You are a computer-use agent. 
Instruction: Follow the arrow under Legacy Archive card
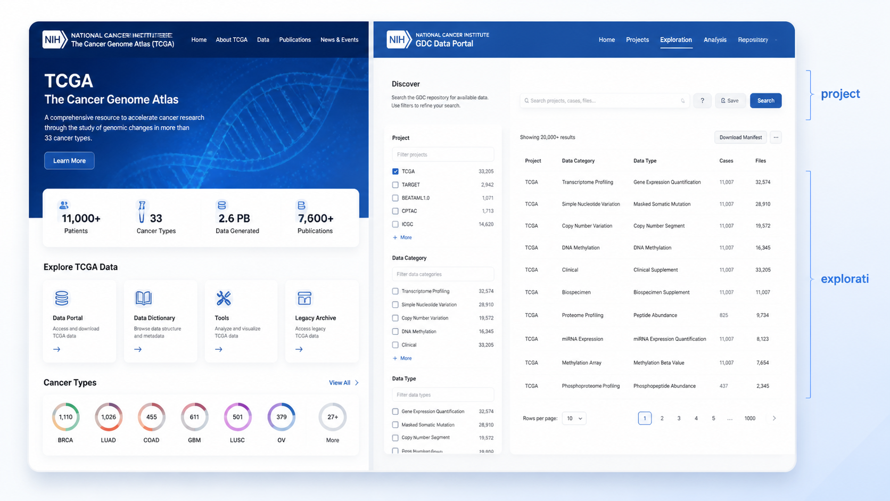click(x=299, y=349)
